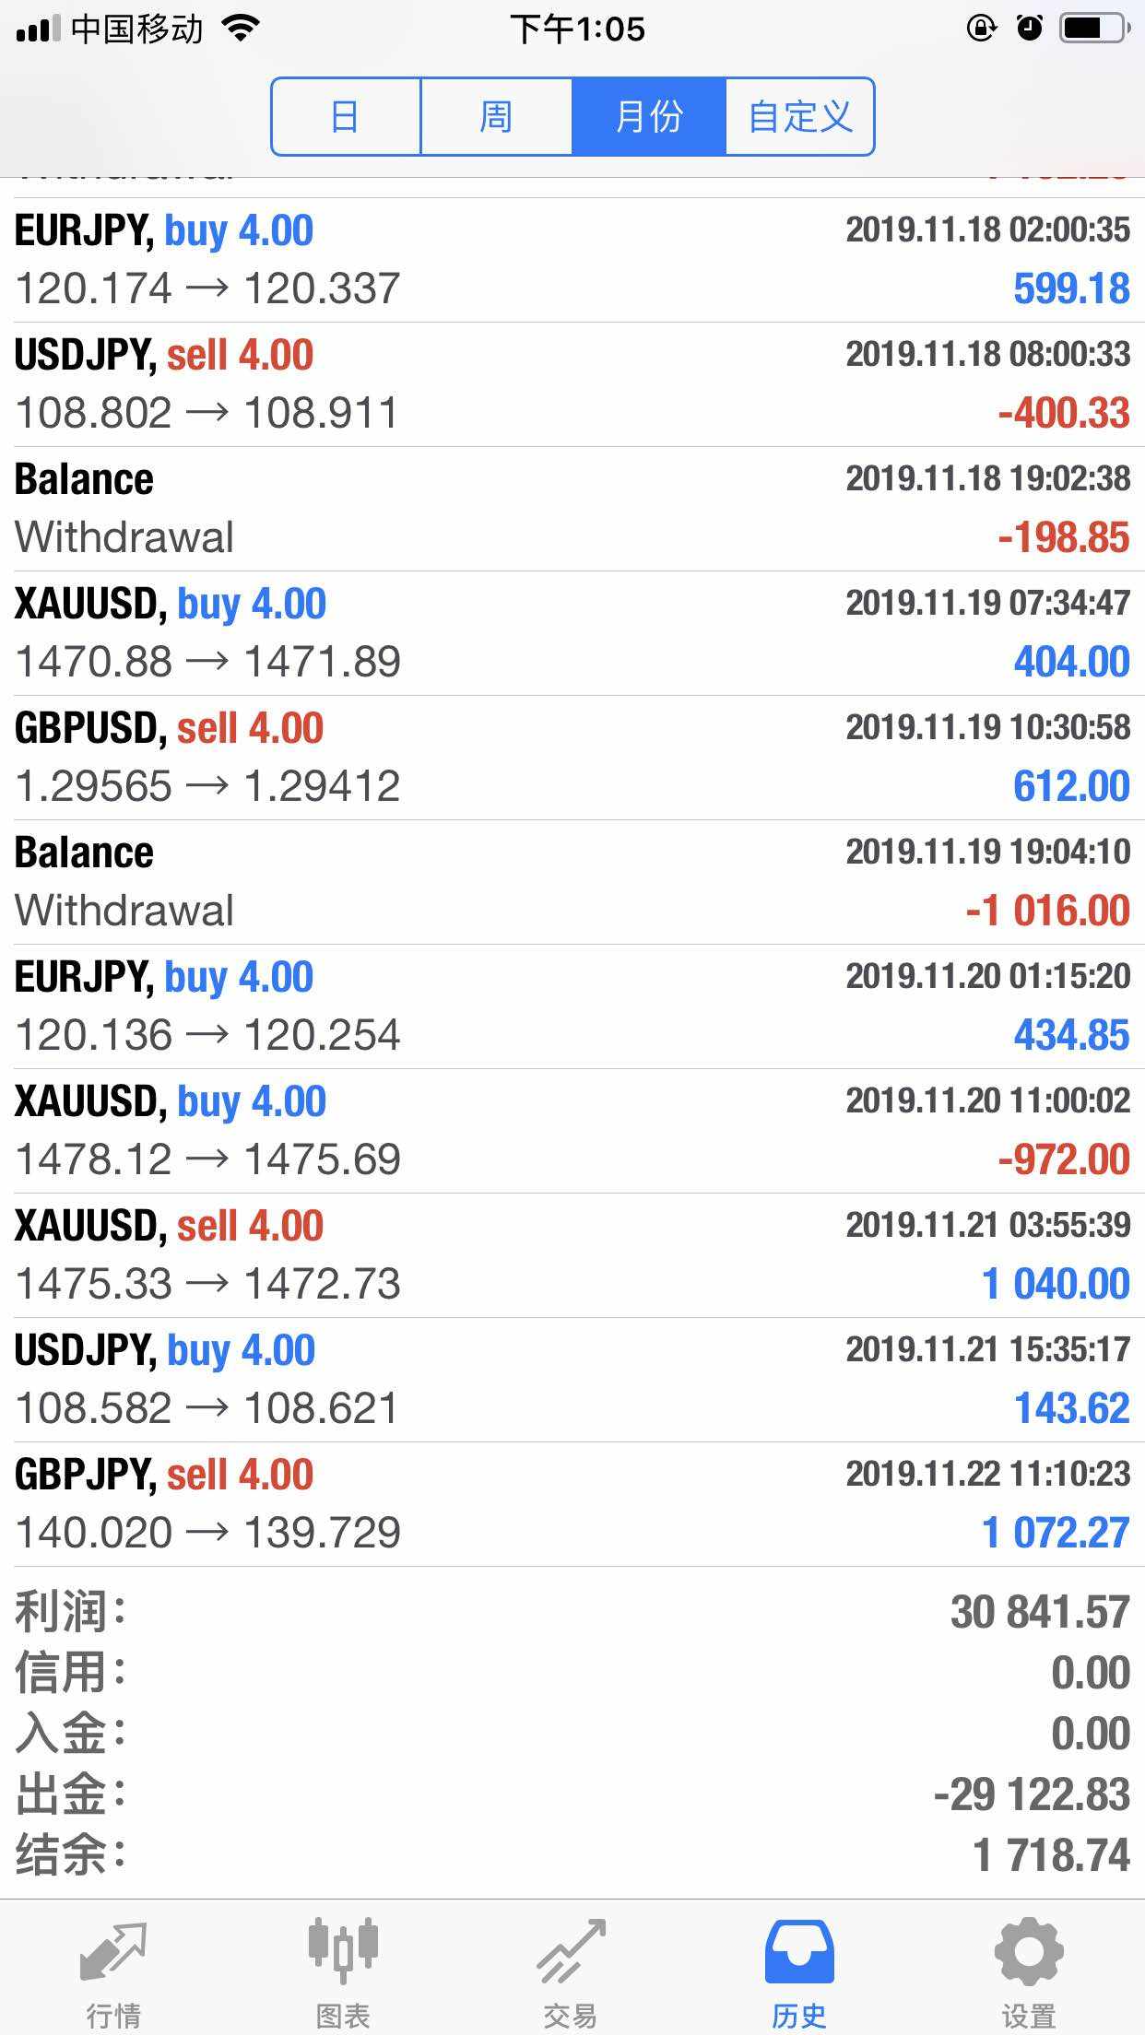Open the USDJPY sell trade at 108.802
The image size is (1145, 2035).
click(x=572, y=384)
